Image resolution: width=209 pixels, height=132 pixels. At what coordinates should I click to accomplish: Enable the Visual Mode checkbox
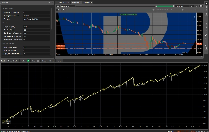point(57,10)
